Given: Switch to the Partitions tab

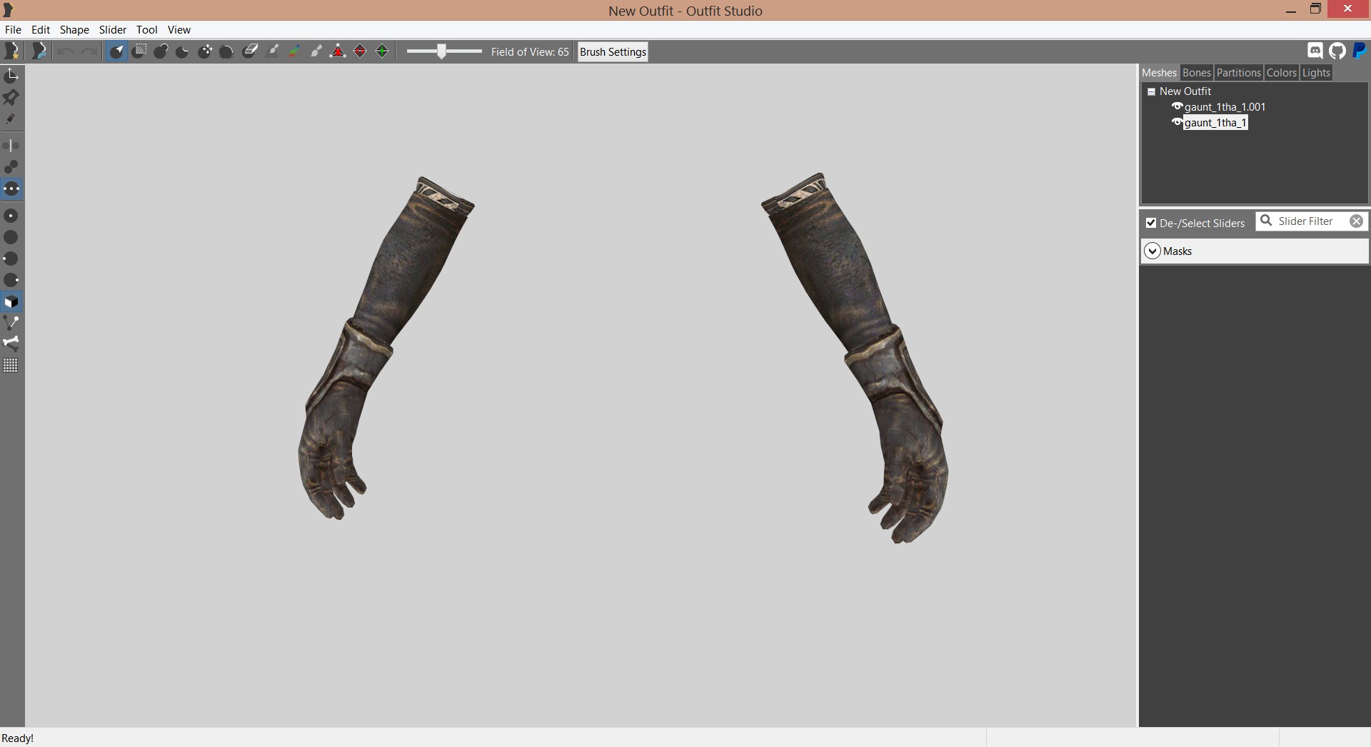Looking at the screenshot, I should point(1239,73).
